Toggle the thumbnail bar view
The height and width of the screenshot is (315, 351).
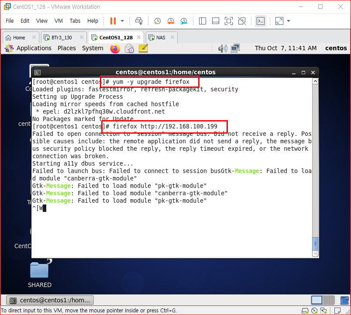point(216,21)
